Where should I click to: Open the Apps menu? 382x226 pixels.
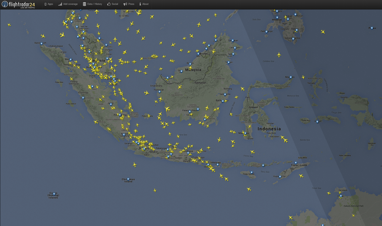[49, 4]
